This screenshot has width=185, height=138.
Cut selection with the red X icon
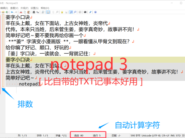[21, 12]
